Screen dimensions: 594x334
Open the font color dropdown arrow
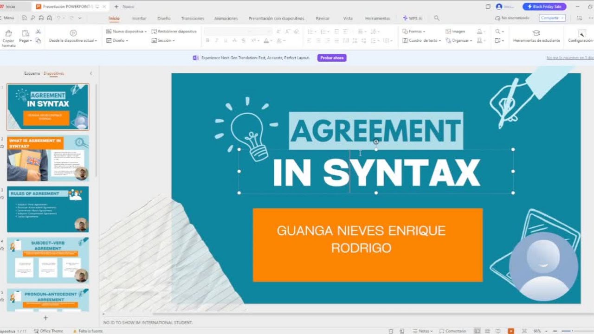tap(271, 40)
